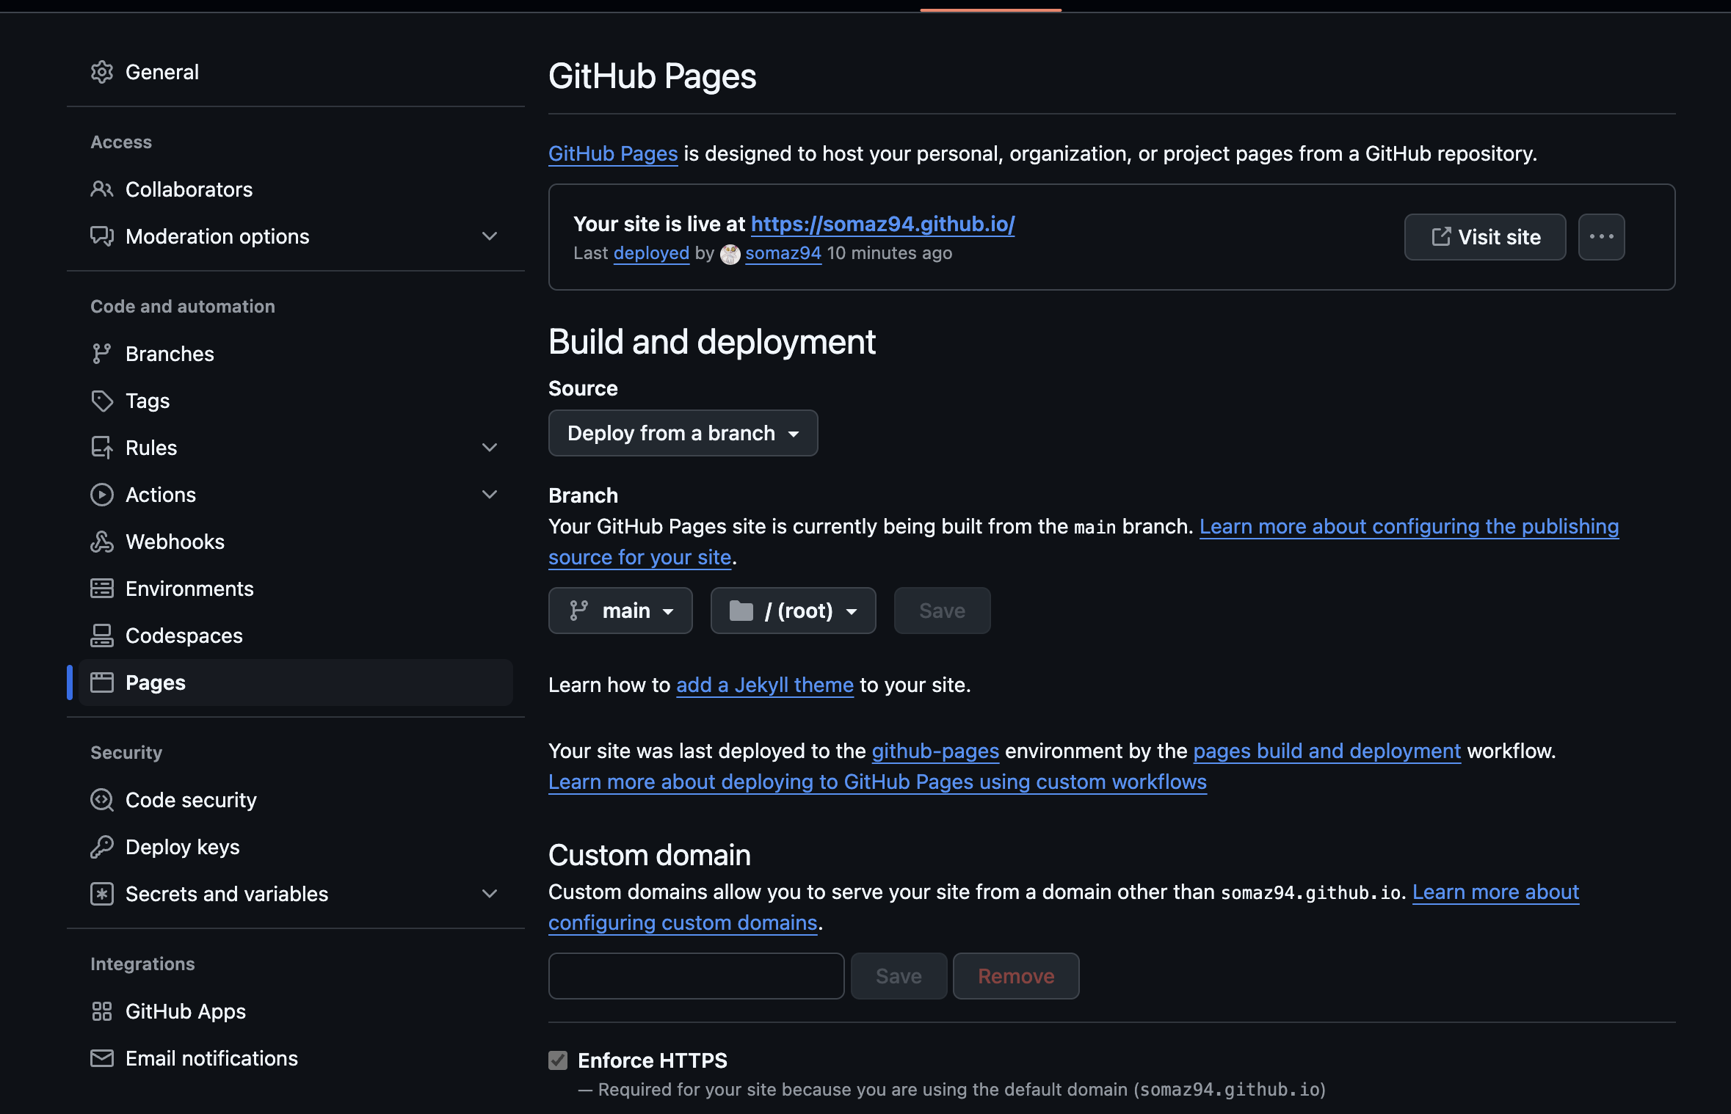Click the Environments server icon

click(x=102, y=589)
